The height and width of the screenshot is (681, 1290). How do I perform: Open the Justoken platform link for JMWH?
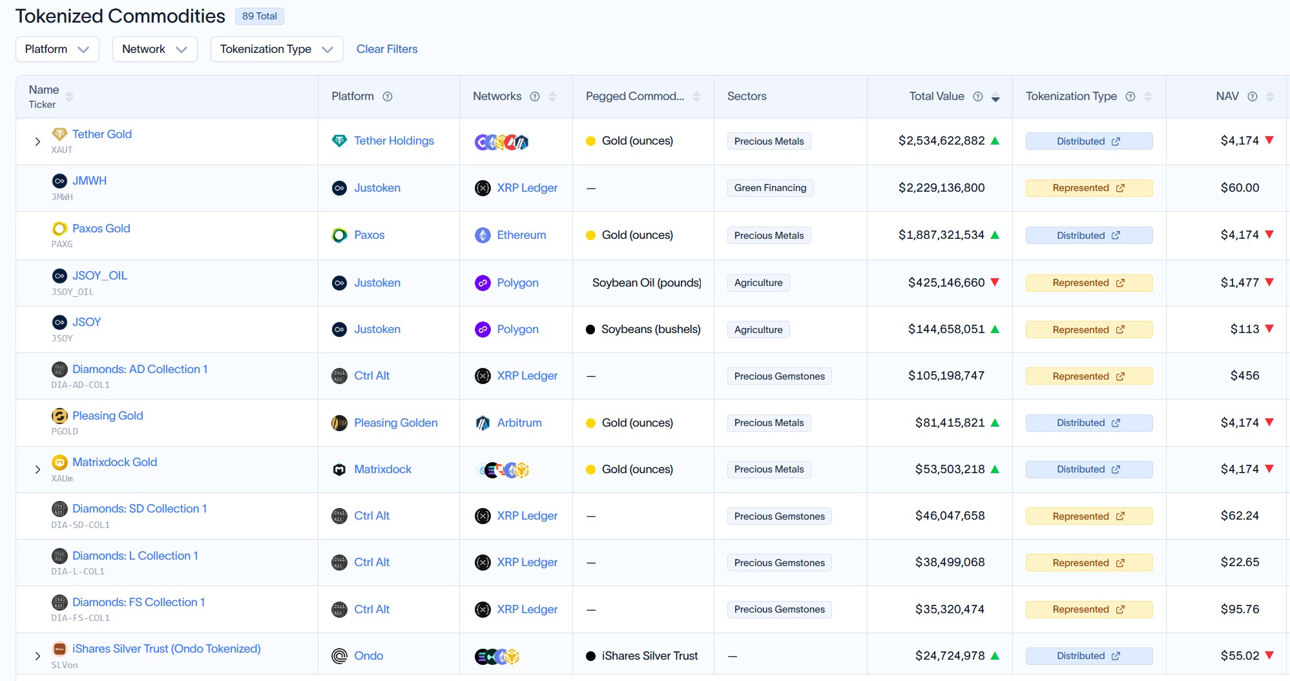coord(377,188)
